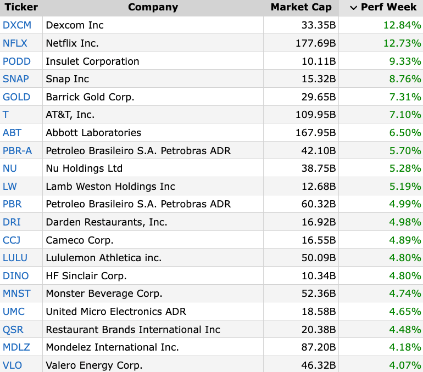Sort table by Company column header

[153, 7]
